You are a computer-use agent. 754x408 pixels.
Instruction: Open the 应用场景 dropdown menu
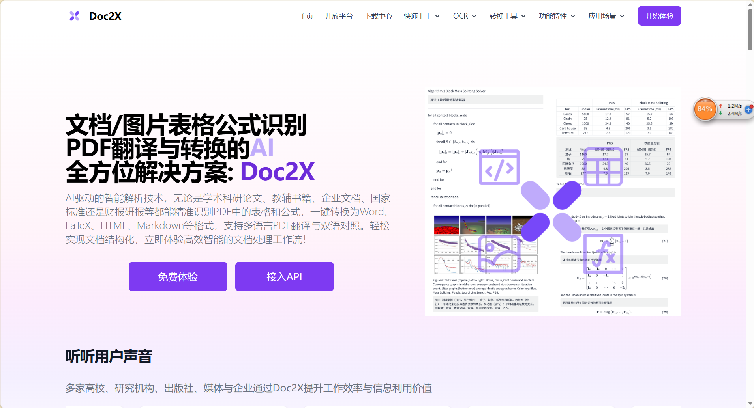coord(606,16)
